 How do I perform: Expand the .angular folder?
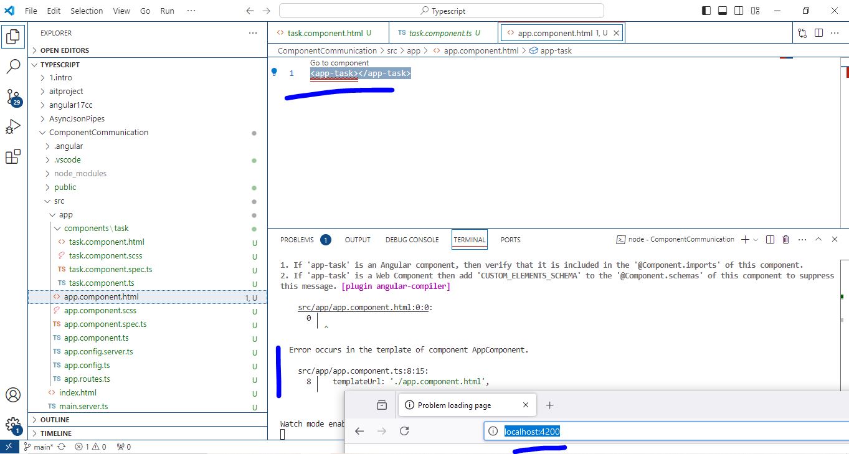(x=68, y=146)
